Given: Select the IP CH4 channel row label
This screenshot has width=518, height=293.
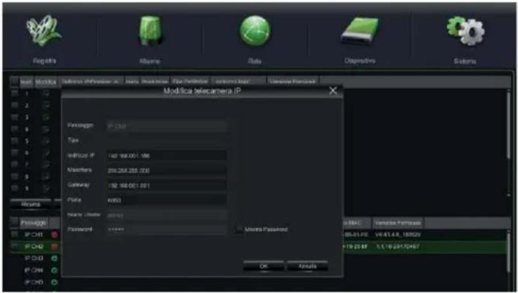Looking at the screenshot, I should click(x=34, y=270).
